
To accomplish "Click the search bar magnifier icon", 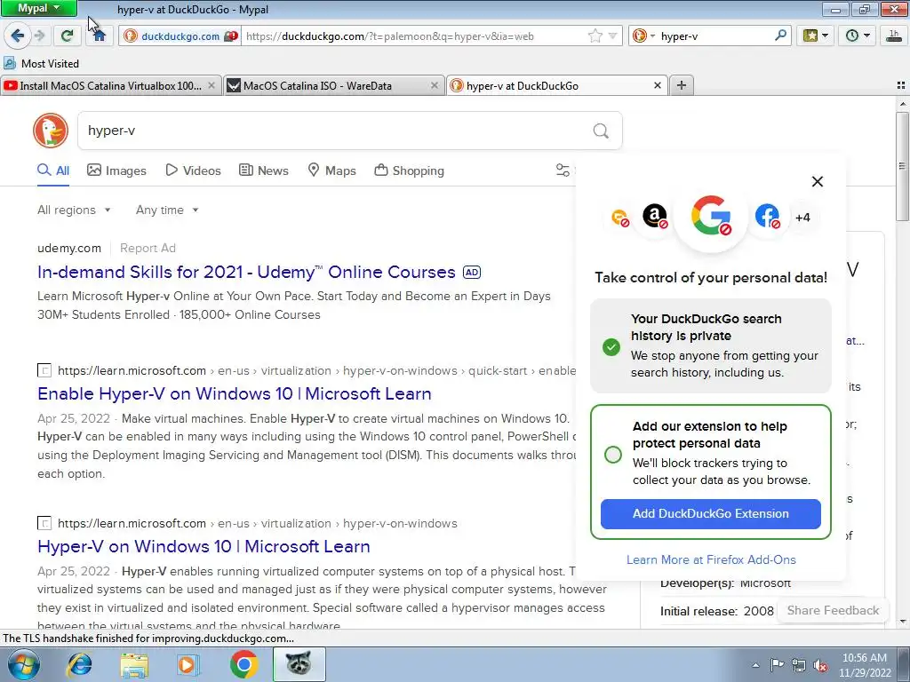I will [780, 36].
